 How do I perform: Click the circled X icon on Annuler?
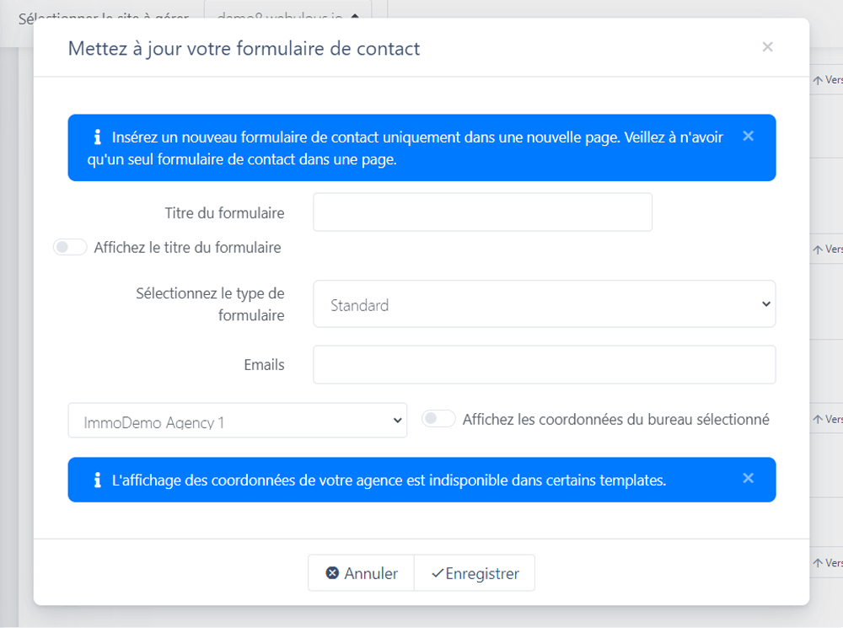[332, 573]
